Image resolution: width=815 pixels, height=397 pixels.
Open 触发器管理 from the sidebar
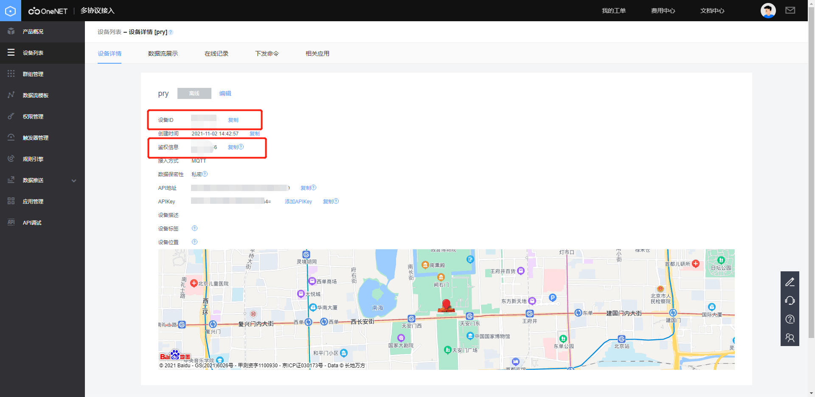point(11,137)
